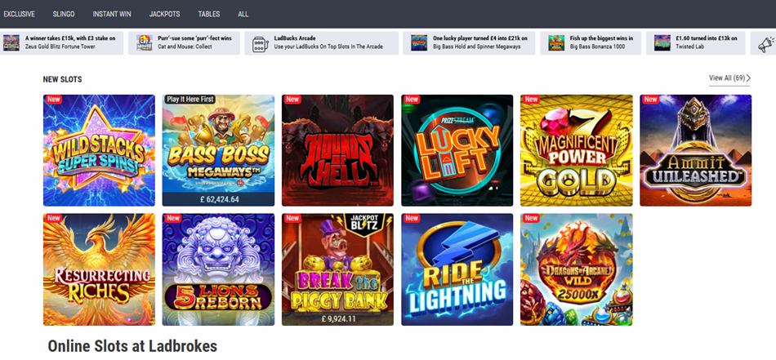Click the Big Bass Bonanza 1000 icon
The image size is (776, 360).
pos(556,43)
